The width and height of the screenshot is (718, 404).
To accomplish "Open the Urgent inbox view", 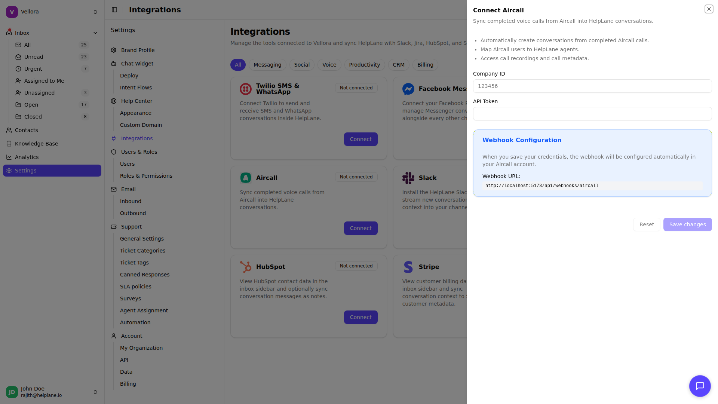I will (52, 69).
